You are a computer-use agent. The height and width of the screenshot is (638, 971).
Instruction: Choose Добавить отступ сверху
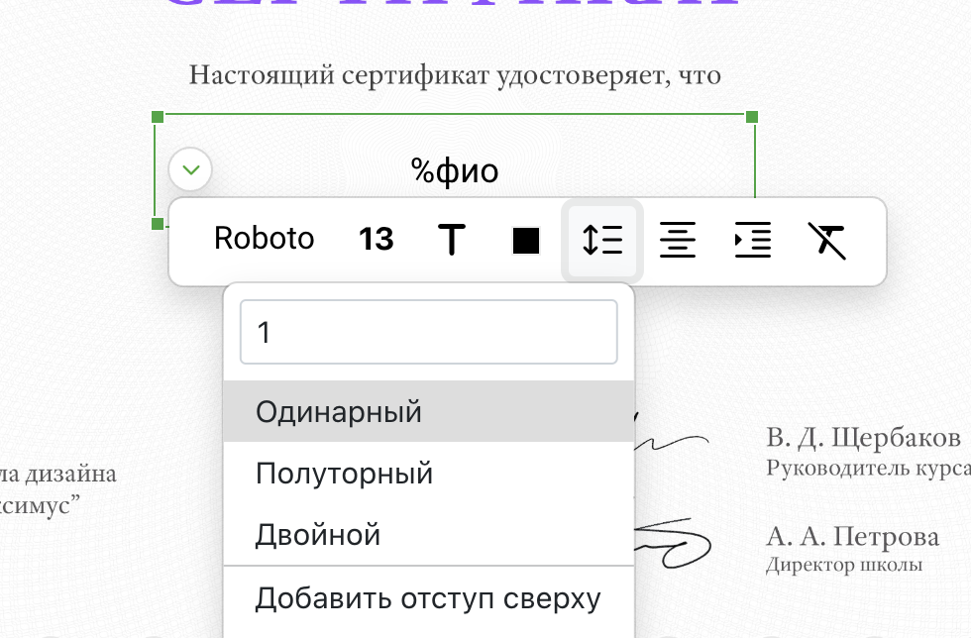(x=428, y=599)
